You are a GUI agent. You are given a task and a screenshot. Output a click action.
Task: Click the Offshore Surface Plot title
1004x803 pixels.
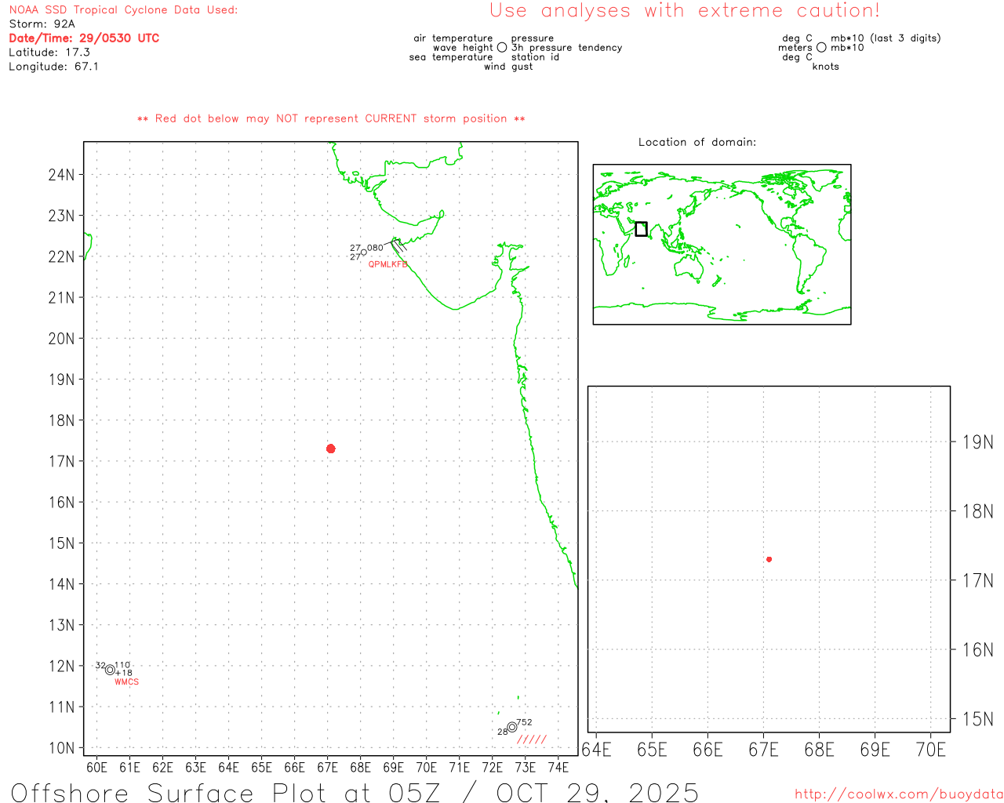(x=355, y=792)
